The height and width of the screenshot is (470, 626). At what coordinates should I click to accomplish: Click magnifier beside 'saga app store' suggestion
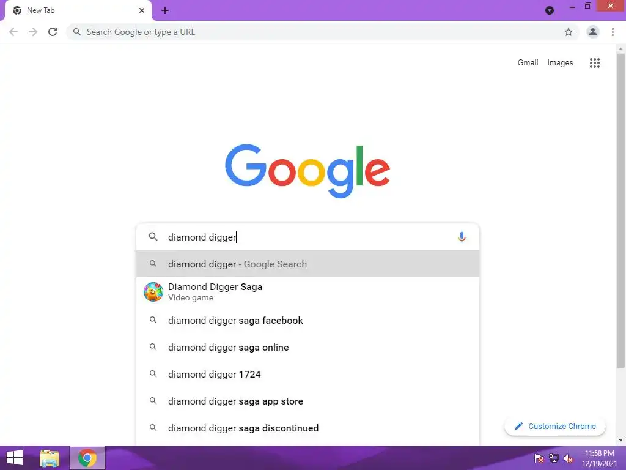coord(153,401)
